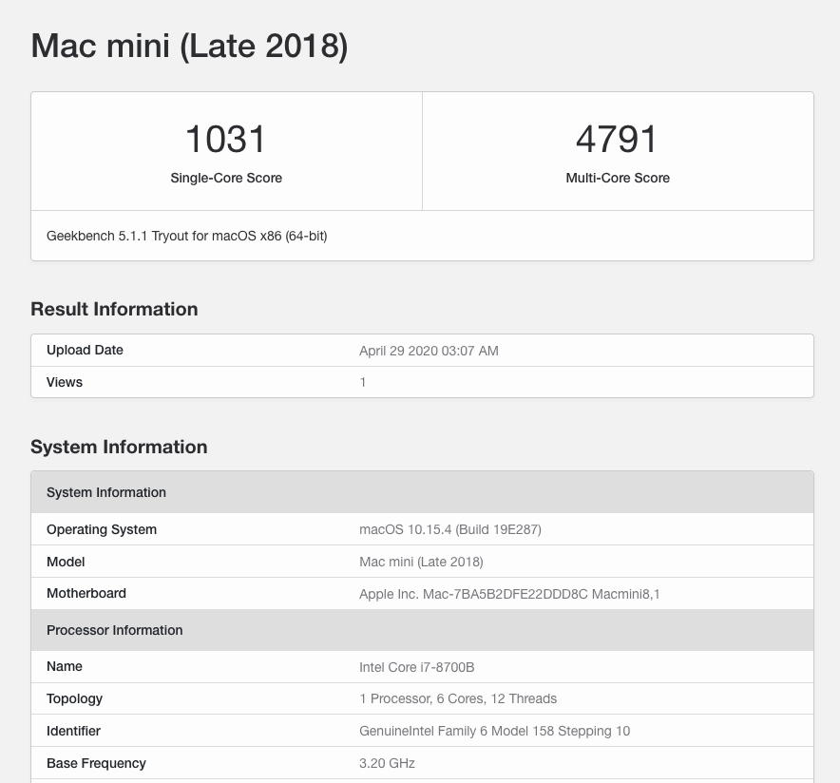Click the 'Base Frequency' row label
The image size is (840, 783).
click(x=96, y=763)
